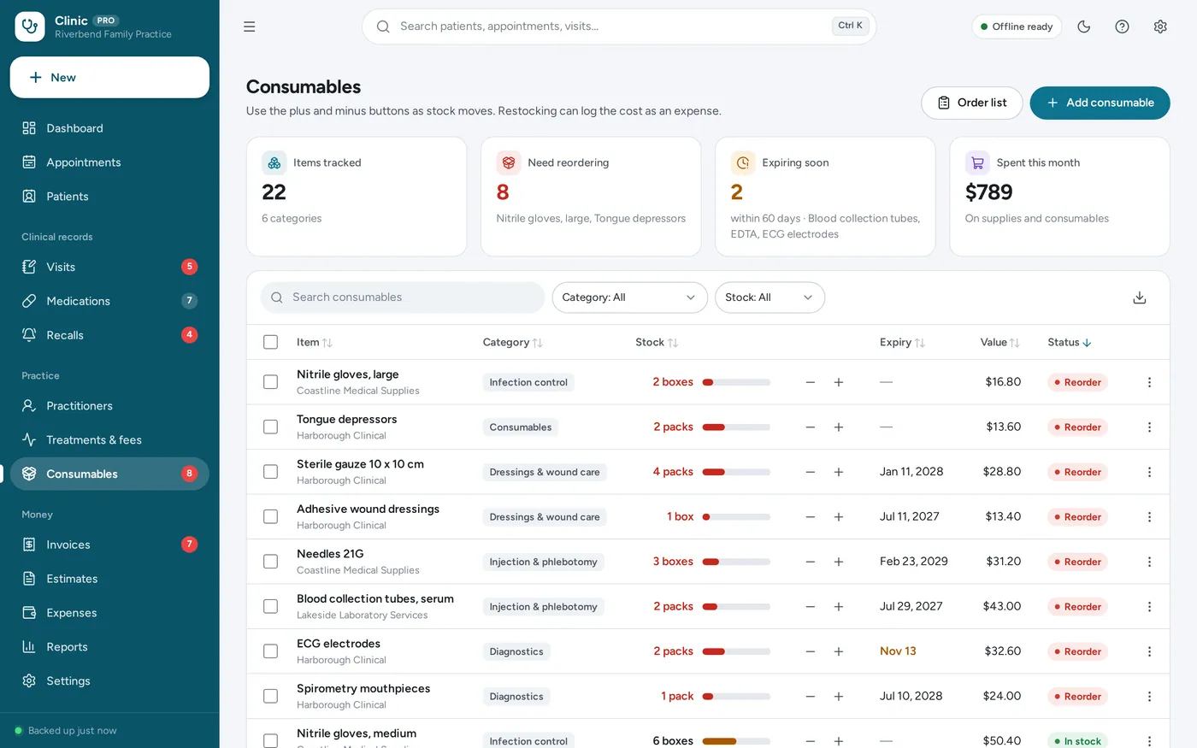
Task: Focus the Search consumables field
Action: click(x=403, y=297)
